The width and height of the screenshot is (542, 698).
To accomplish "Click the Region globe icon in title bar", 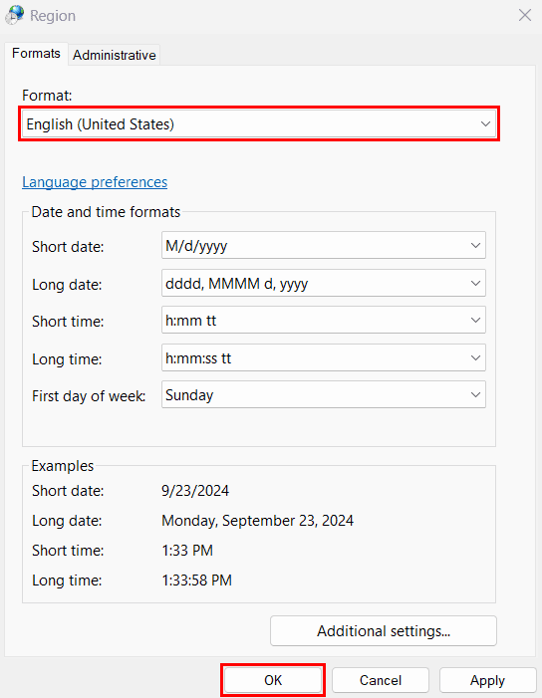I will [14, 15].
